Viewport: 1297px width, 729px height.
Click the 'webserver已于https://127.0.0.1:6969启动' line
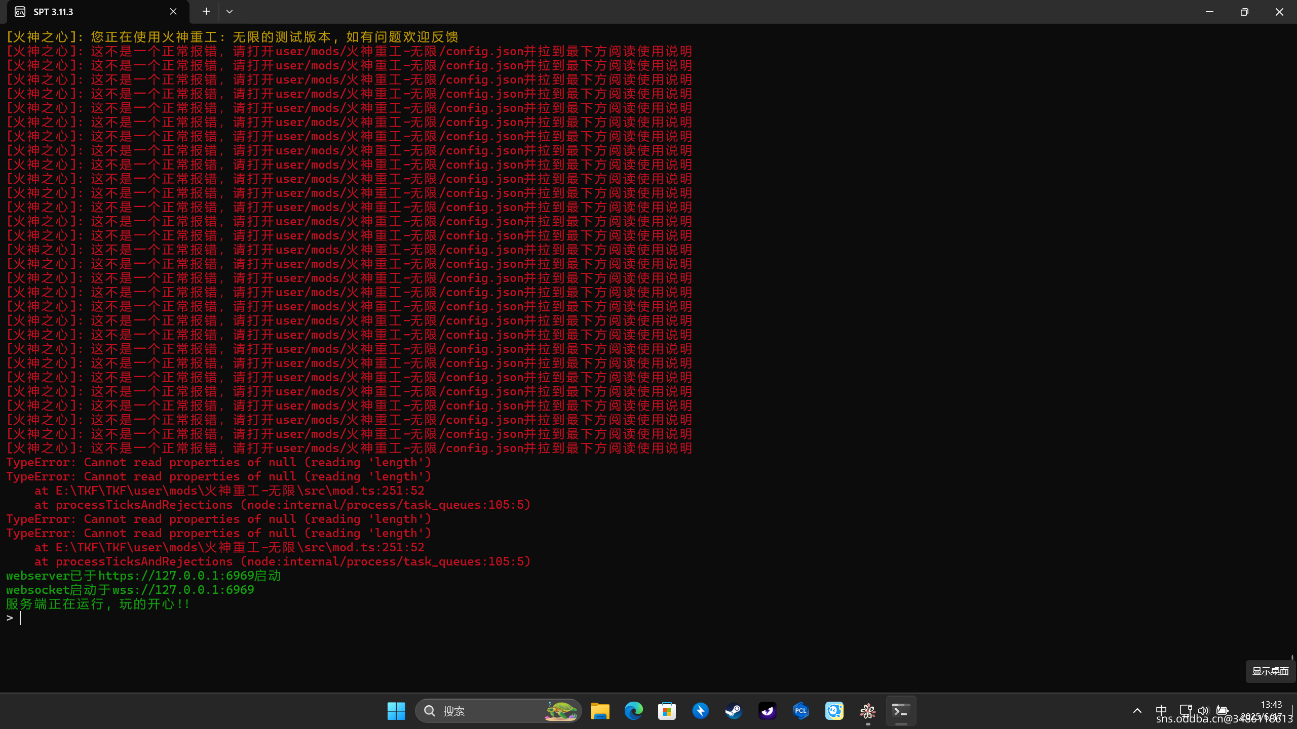point(143,576)
